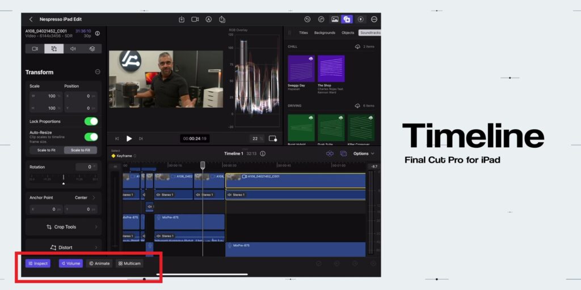This screenshot has height=290, width=581.
Task: Show clip info for A108_04021452_C001
Action: pyautogui.click(x=98, y=33)
